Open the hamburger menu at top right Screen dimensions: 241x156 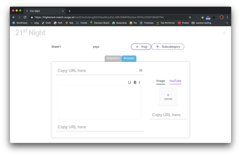[224, 33]
